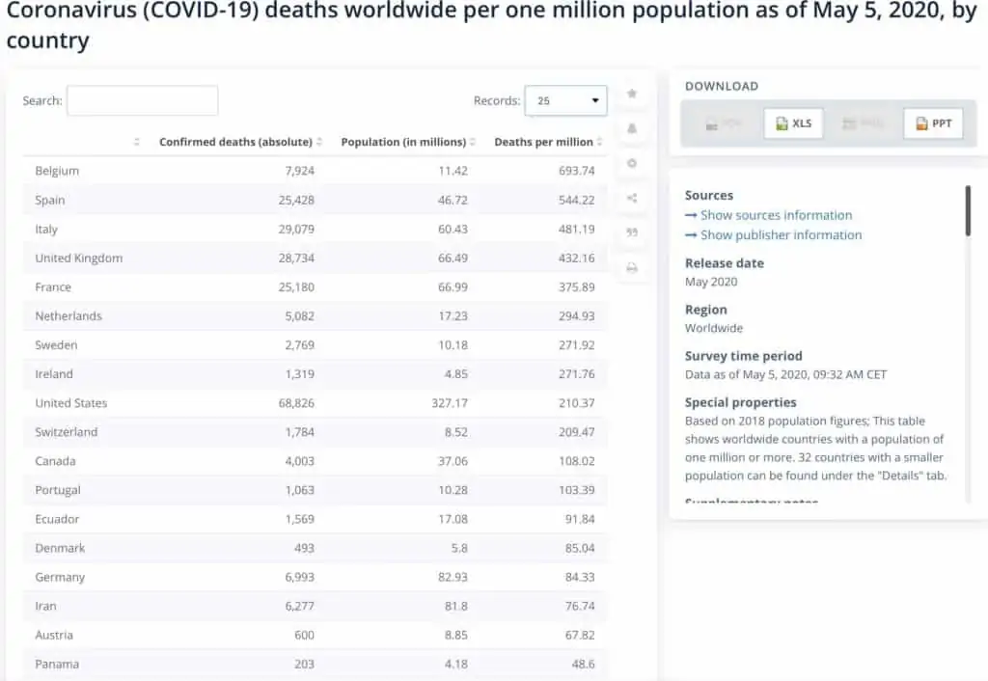
Task: Download the table as XLS
Action: (x=793, y=123)
